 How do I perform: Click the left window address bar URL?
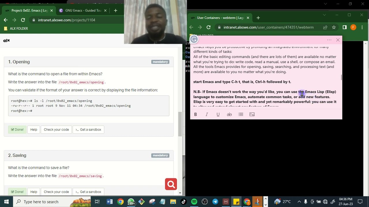[x=67, y=20]
